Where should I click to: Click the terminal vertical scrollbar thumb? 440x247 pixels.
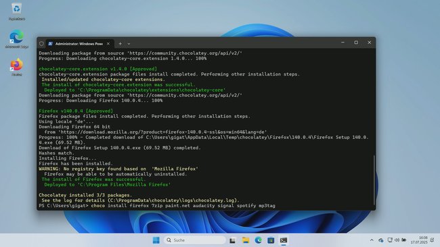tap(374, 180)
